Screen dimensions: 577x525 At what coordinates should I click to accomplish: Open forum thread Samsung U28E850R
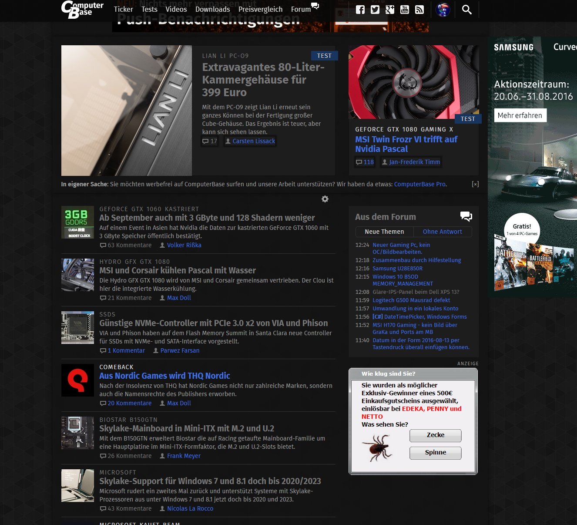pyautogui.click(x=398, y=269)
